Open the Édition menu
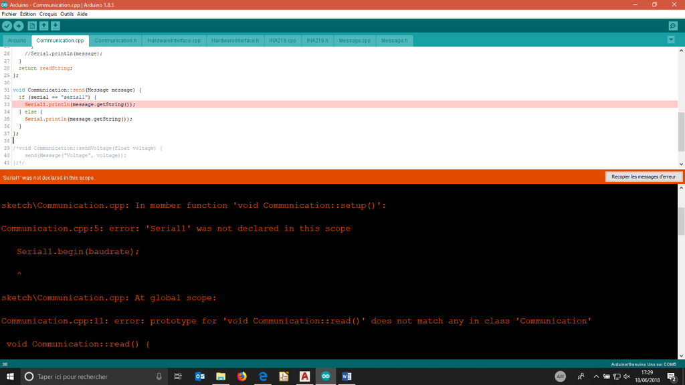Viewport: 685px width, 385px height. tap(28, 14)
